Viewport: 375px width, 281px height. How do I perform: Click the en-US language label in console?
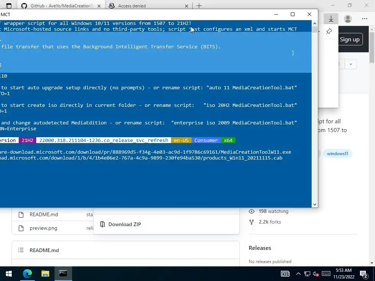click(x=181, y=140)
